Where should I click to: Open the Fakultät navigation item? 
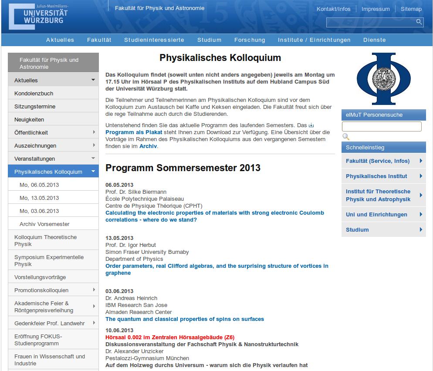pos(99,40)
